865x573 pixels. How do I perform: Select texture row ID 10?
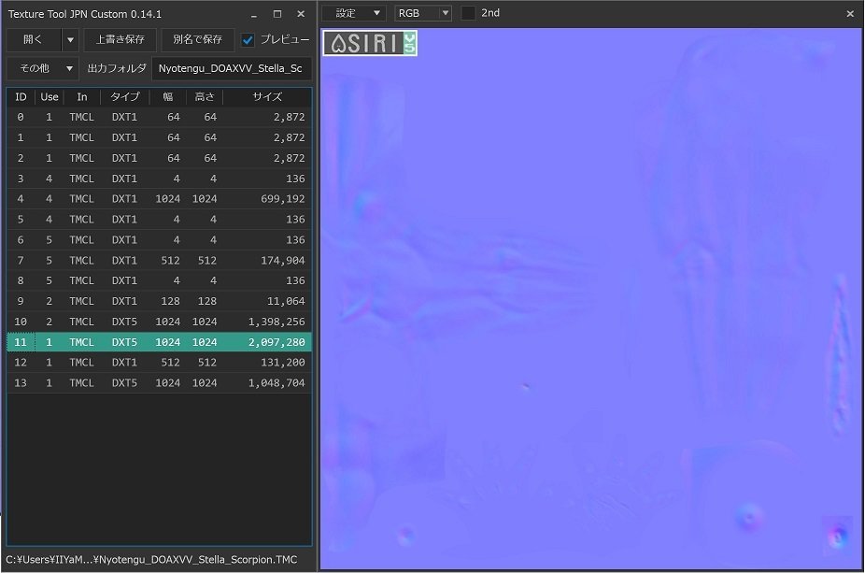point(159,322)
